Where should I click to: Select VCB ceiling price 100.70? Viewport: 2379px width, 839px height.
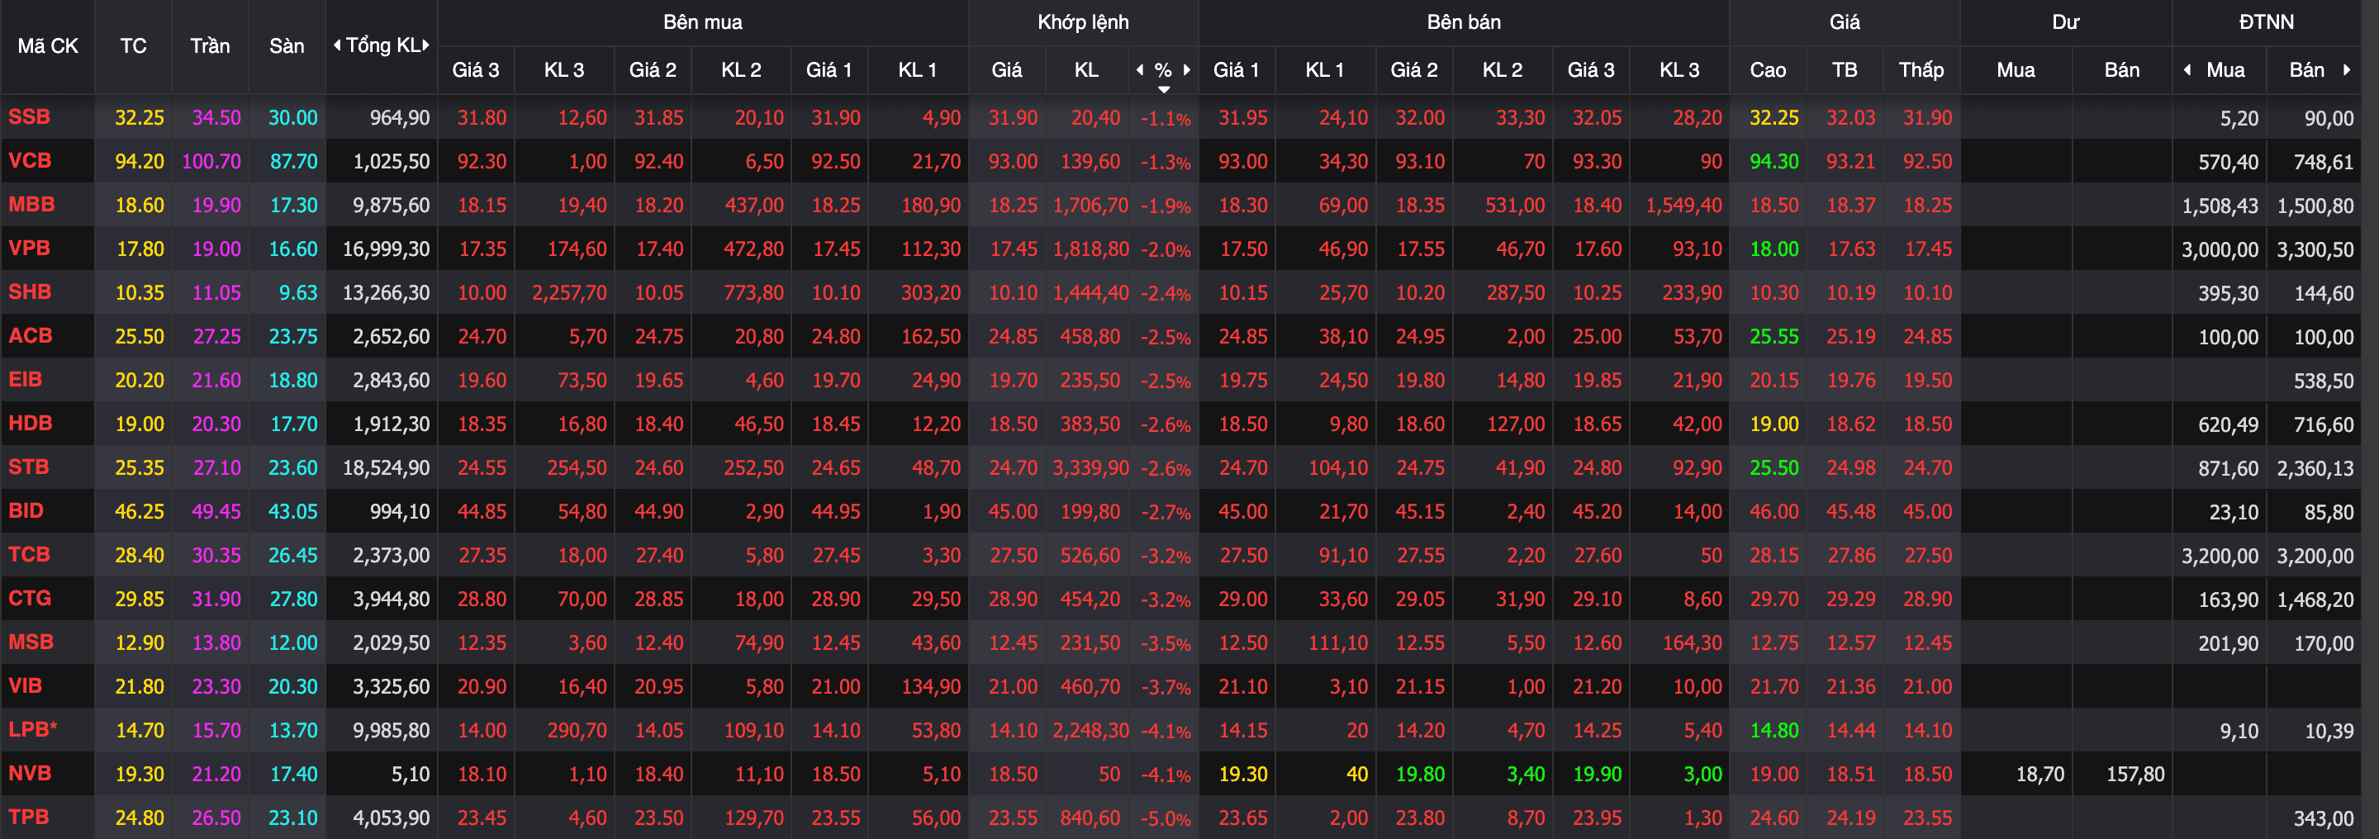click(x=211, y=162)
